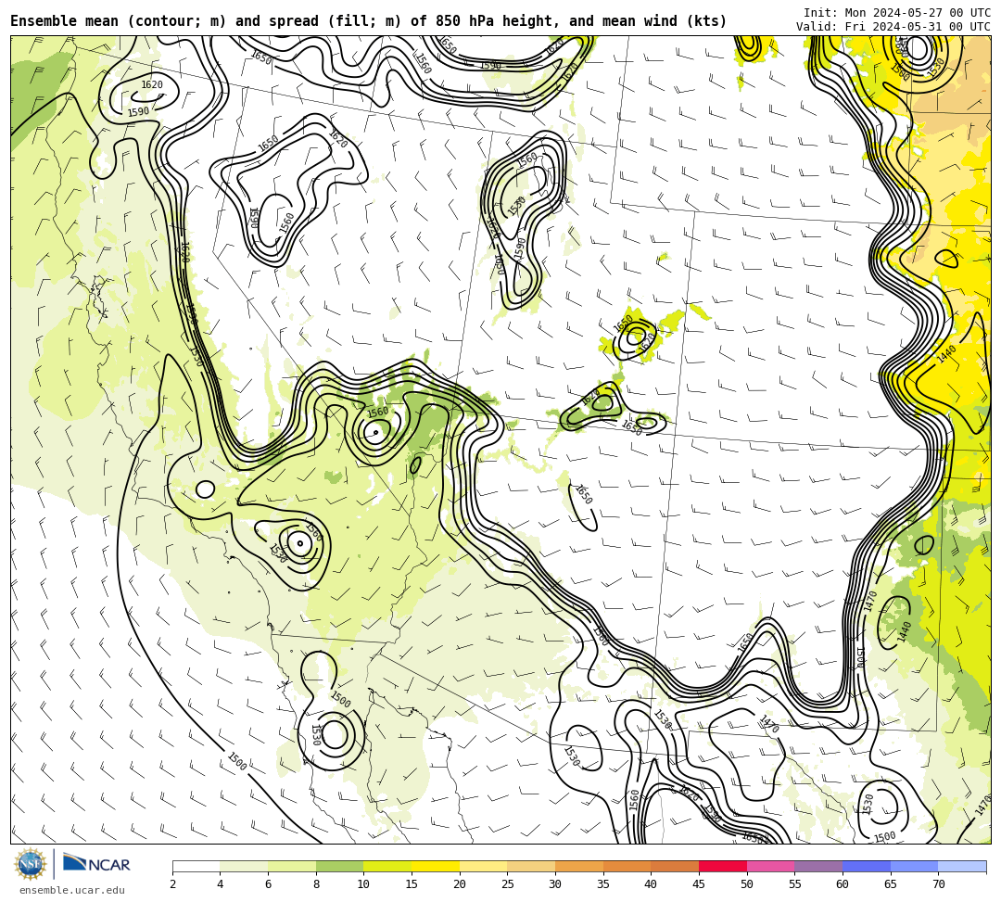Viewport: 1001px width, 902px height.
Task: Pick the tan 25–30 m colorbar swatch
Action: pyautogui.click(x=531, y=866)
